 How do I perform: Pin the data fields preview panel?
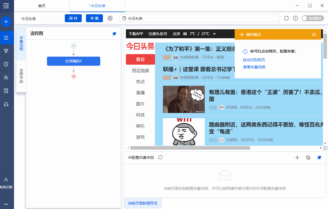pos(319,158)
